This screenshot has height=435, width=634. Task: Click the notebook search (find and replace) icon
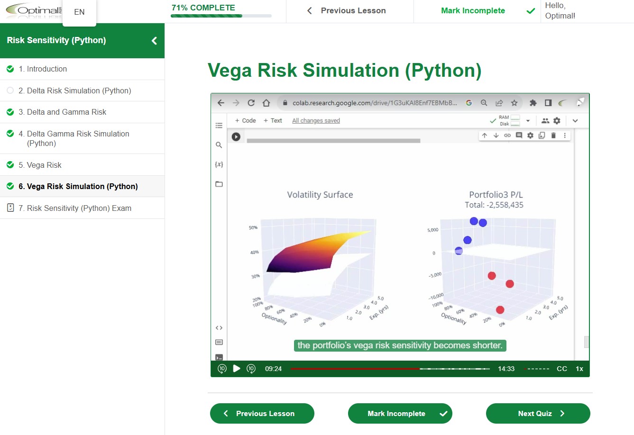(219, 145)
